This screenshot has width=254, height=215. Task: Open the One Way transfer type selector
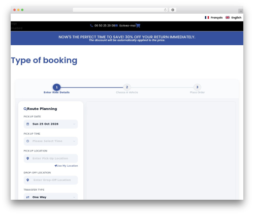[x=51, y=197]
